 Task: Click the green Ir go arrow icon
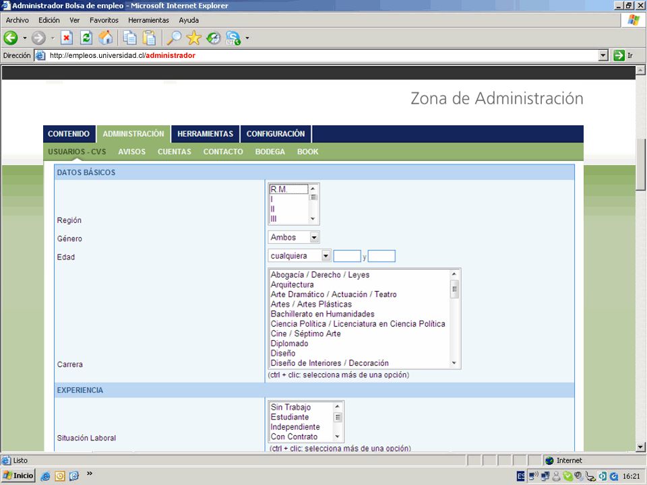(619, 55)
